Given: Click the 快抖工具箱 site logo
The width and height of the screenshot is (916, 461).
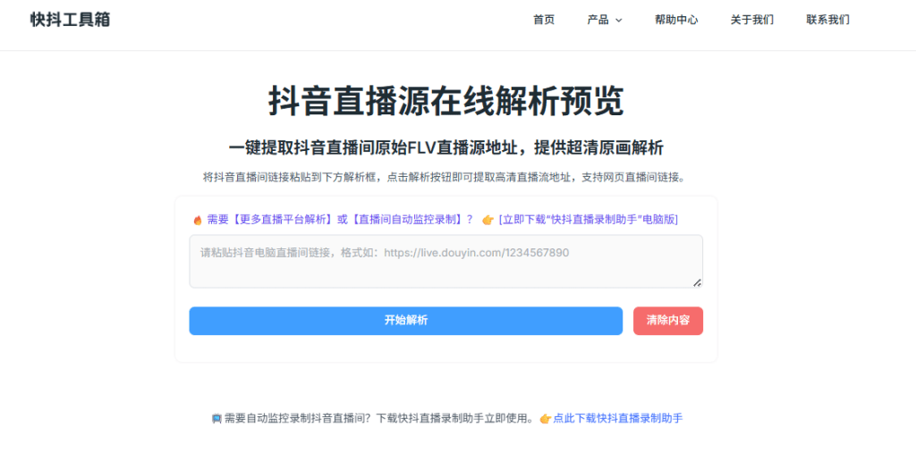Looking at the screenshot, I should [x=70, y=20].
